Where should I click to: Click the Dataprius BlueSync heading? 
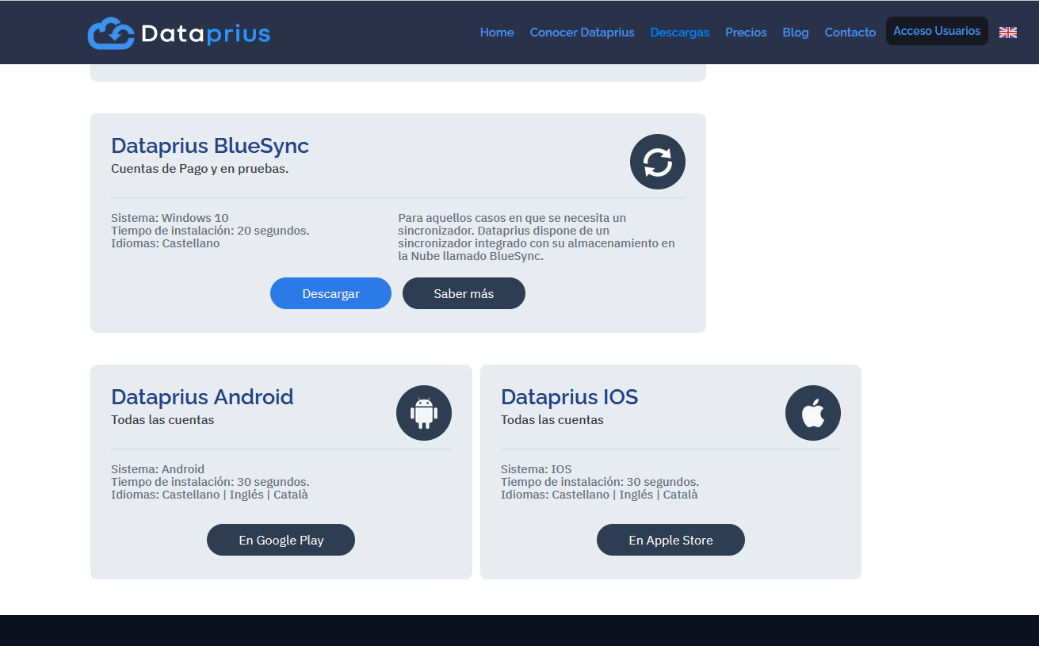coord(209,145)
